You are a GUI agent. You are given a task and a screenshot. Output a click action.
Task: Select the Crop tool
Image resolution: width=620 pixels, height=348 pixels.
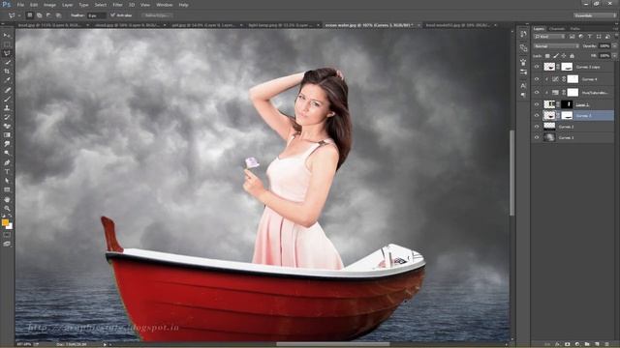pos(7,72)
